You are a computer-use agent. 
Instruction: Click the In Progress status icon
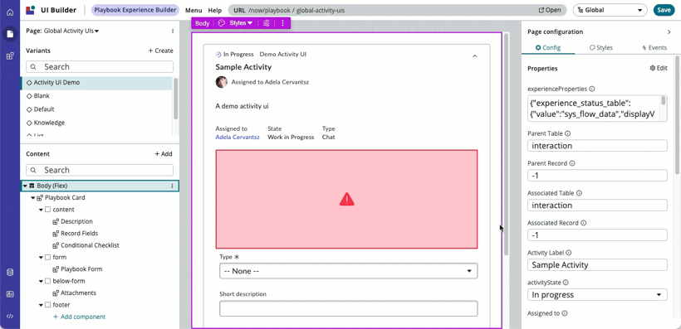click(218, 55)
